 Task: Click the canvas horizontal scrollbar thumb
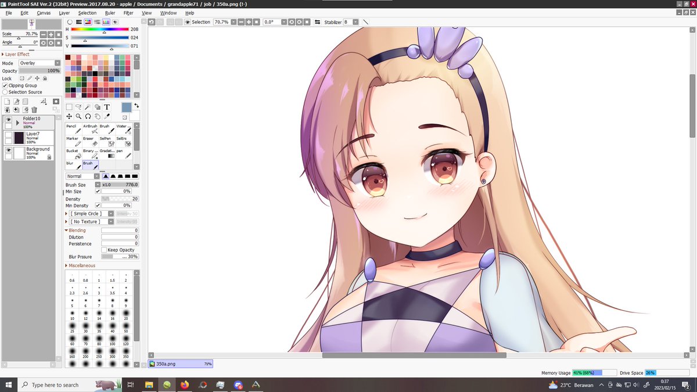[x=414, y=355]
